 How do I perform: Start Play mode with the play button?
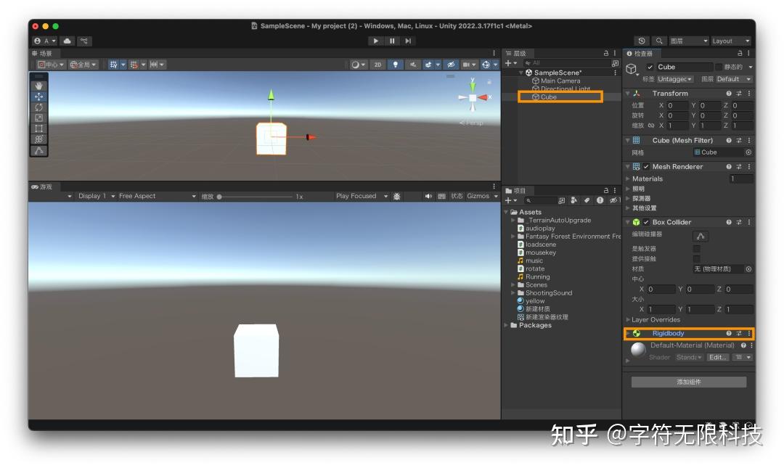(375, 41)
